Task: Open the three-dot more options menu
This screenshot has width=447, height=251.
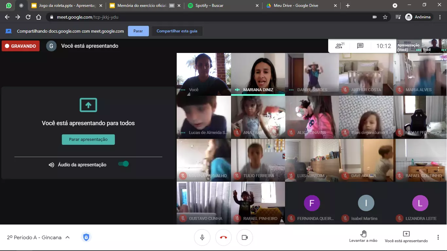Action: (x=438, y=238)
